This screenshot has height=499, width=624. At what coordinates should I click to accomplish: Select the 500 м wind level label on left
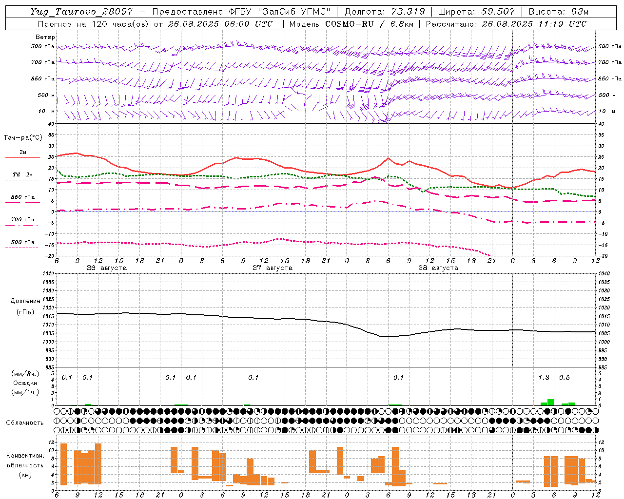(46, 95)
